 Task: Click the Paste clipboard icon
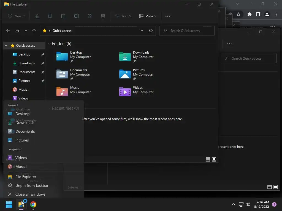[x=63, y=16]
